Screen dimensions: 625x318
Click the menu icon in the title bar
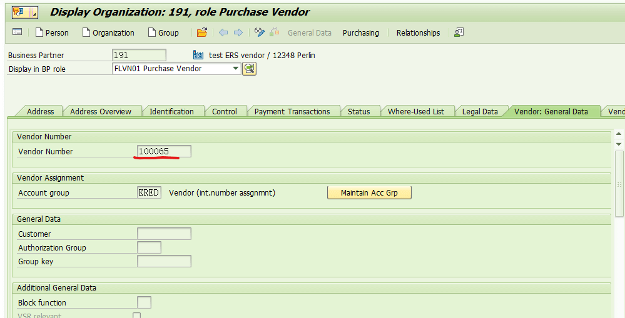tap(25, 12)
